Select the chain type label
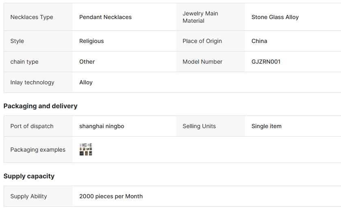 tap(24, 62)
